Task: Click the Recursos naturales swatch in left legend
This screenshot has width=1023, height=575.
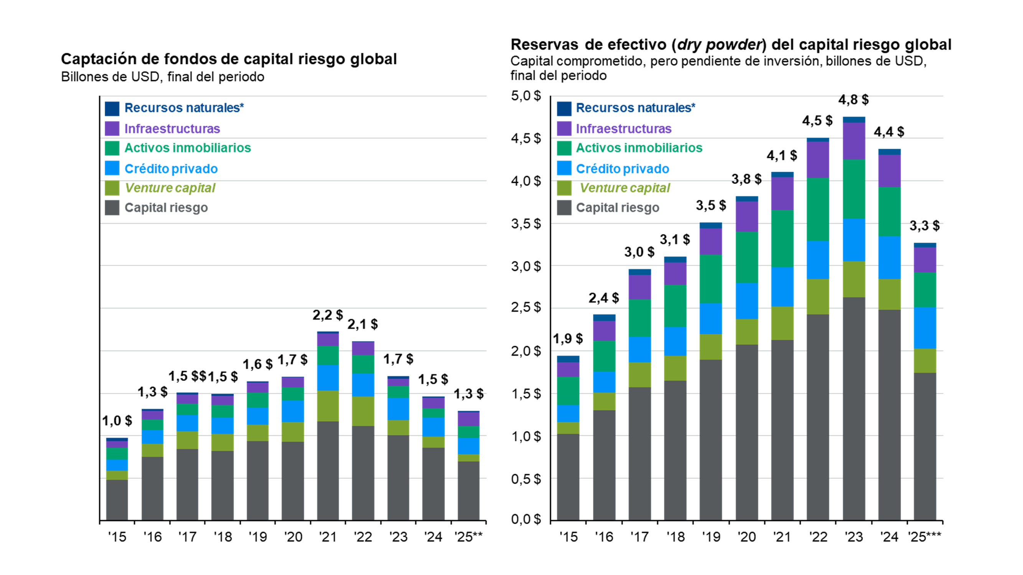Action: tap(112, 108)
